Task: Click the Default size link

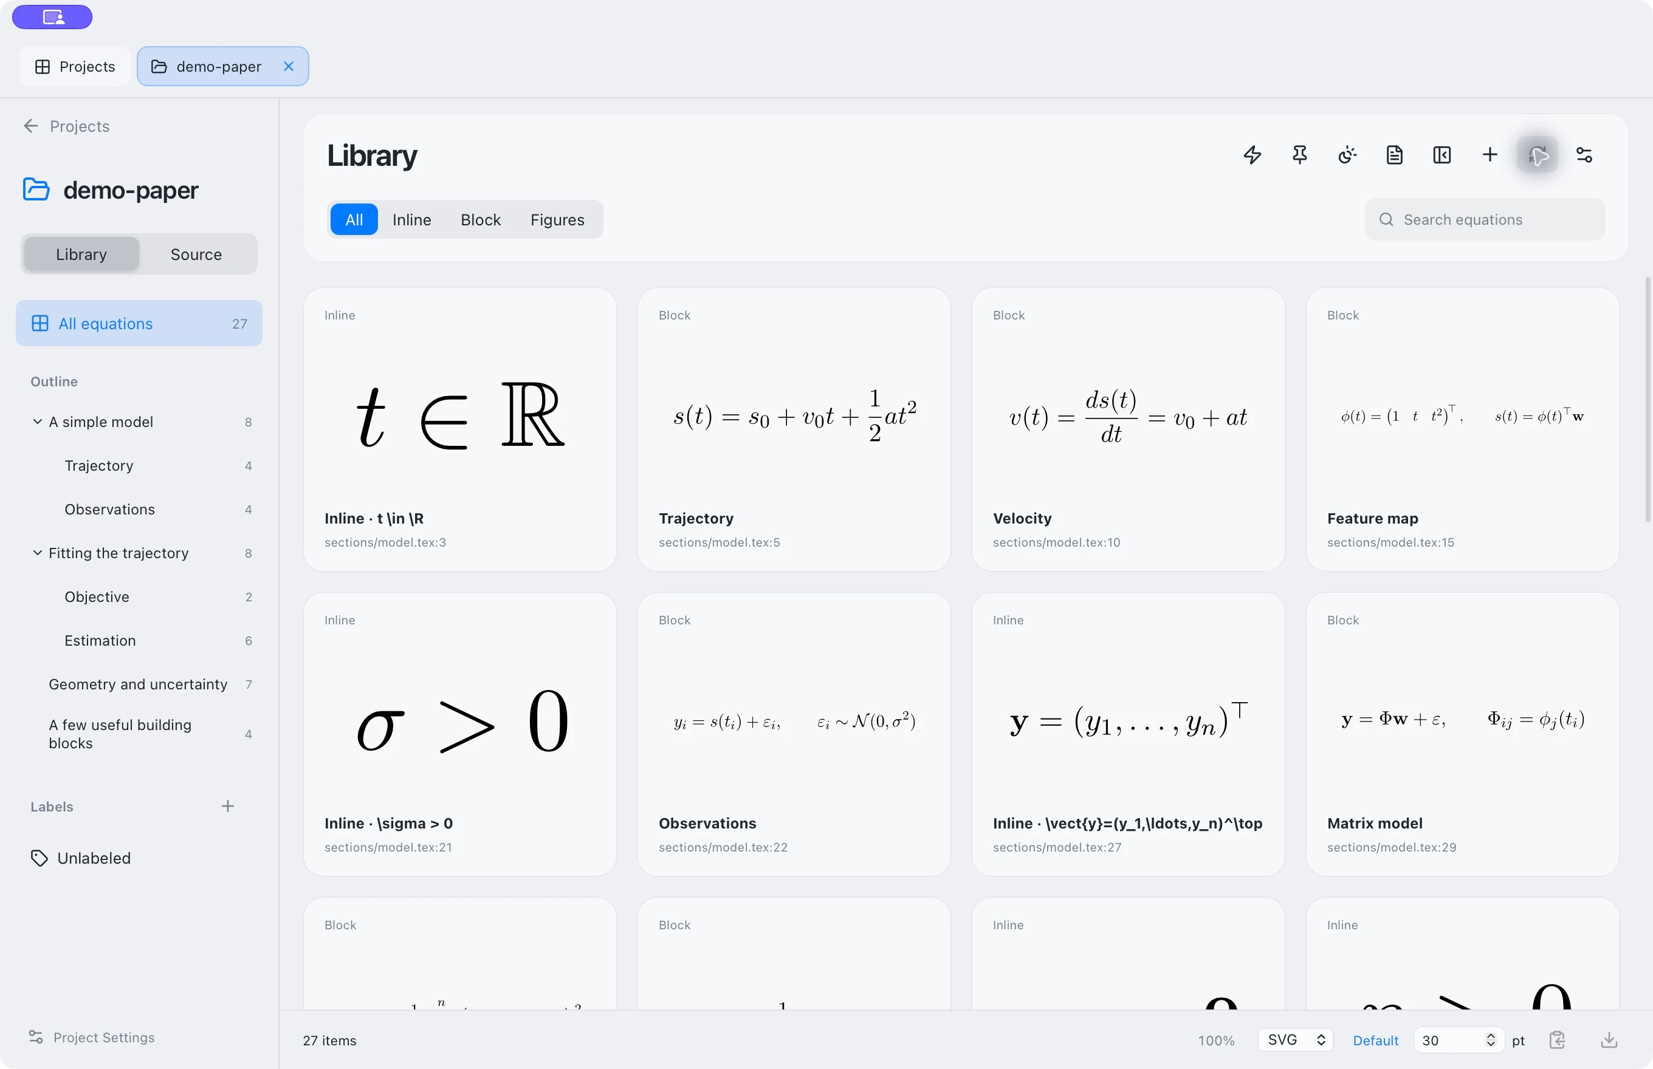Action: (x=1375, y=1040)
